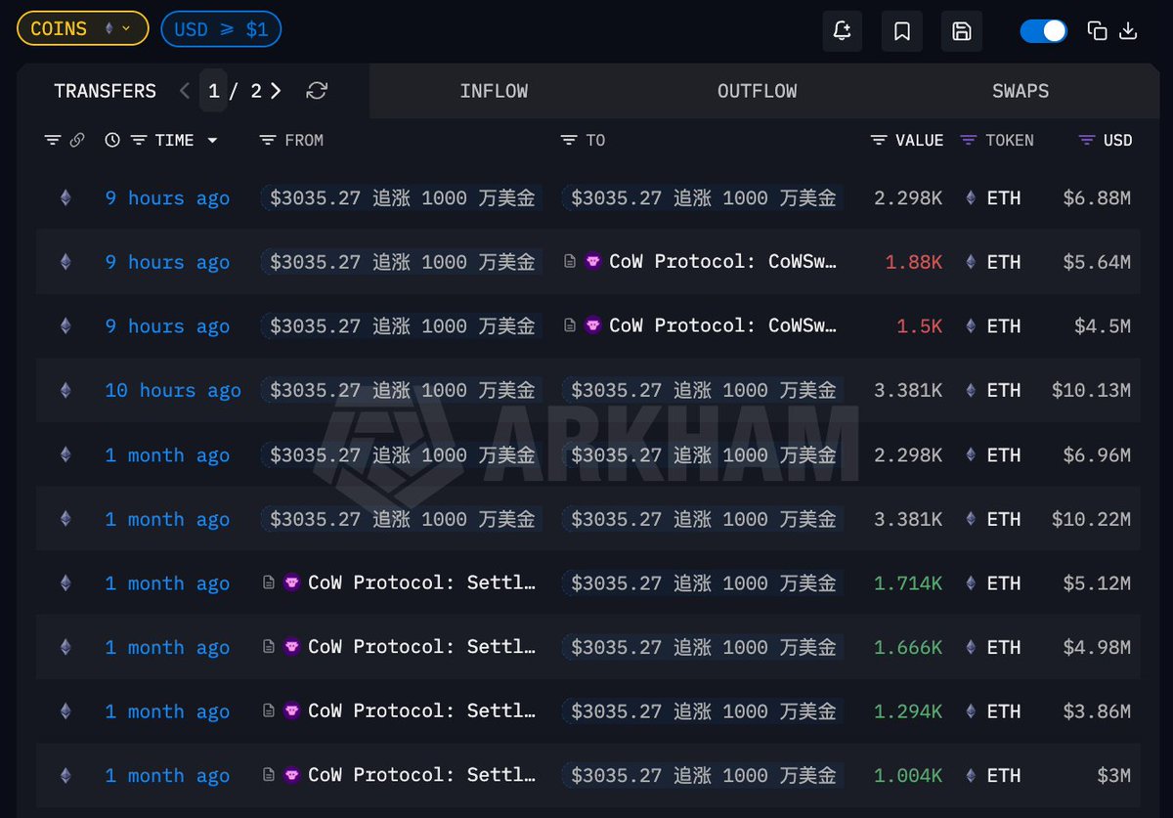Go to previous transfers page arrow
The width and height of the screenshot is (1173, 818).
tap(185, 91)
